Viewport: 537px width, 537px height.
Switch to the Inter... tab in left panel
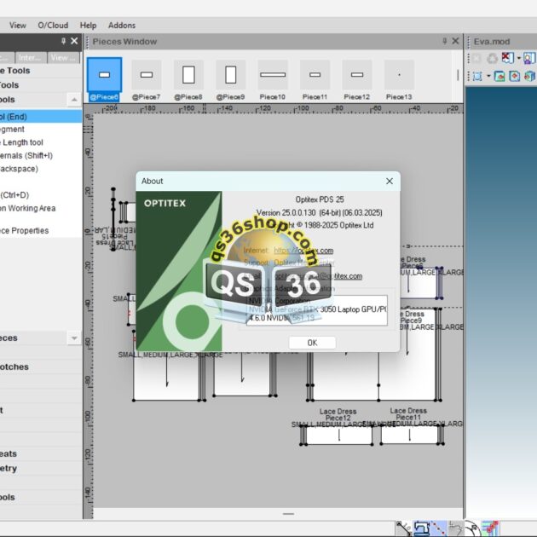pos(31,58)
